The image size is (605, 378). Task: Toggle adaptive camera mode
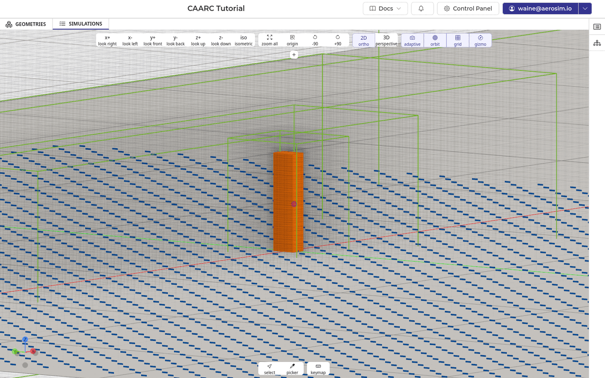(412, 40)
